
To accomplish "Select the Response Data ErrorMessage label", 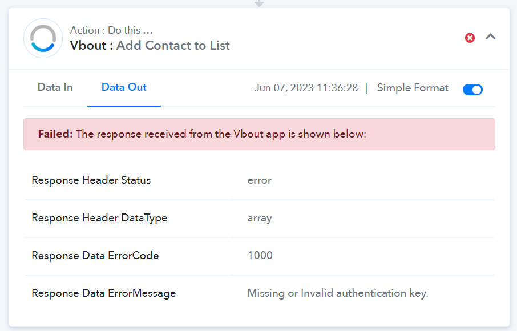I will (x=104, y=293).
